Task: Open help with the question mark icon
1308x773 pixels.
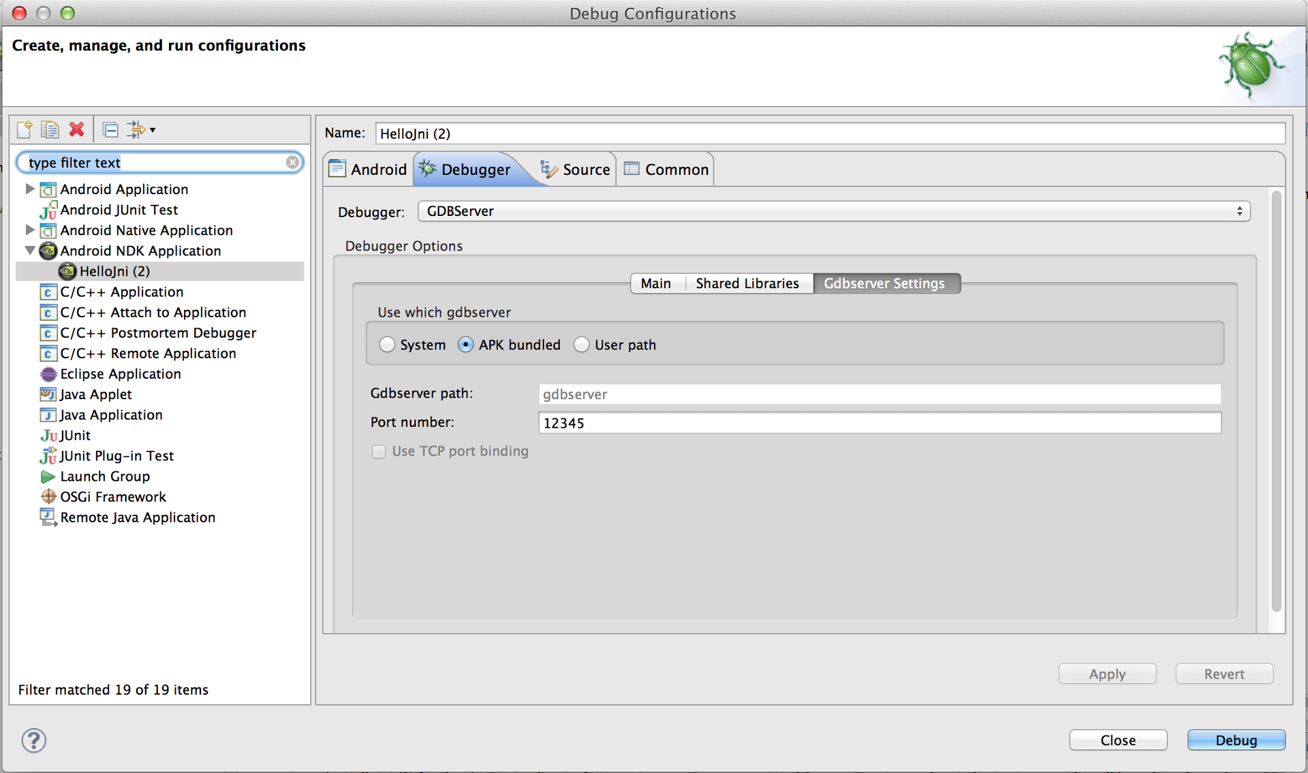Action: [x=33, y=740]
